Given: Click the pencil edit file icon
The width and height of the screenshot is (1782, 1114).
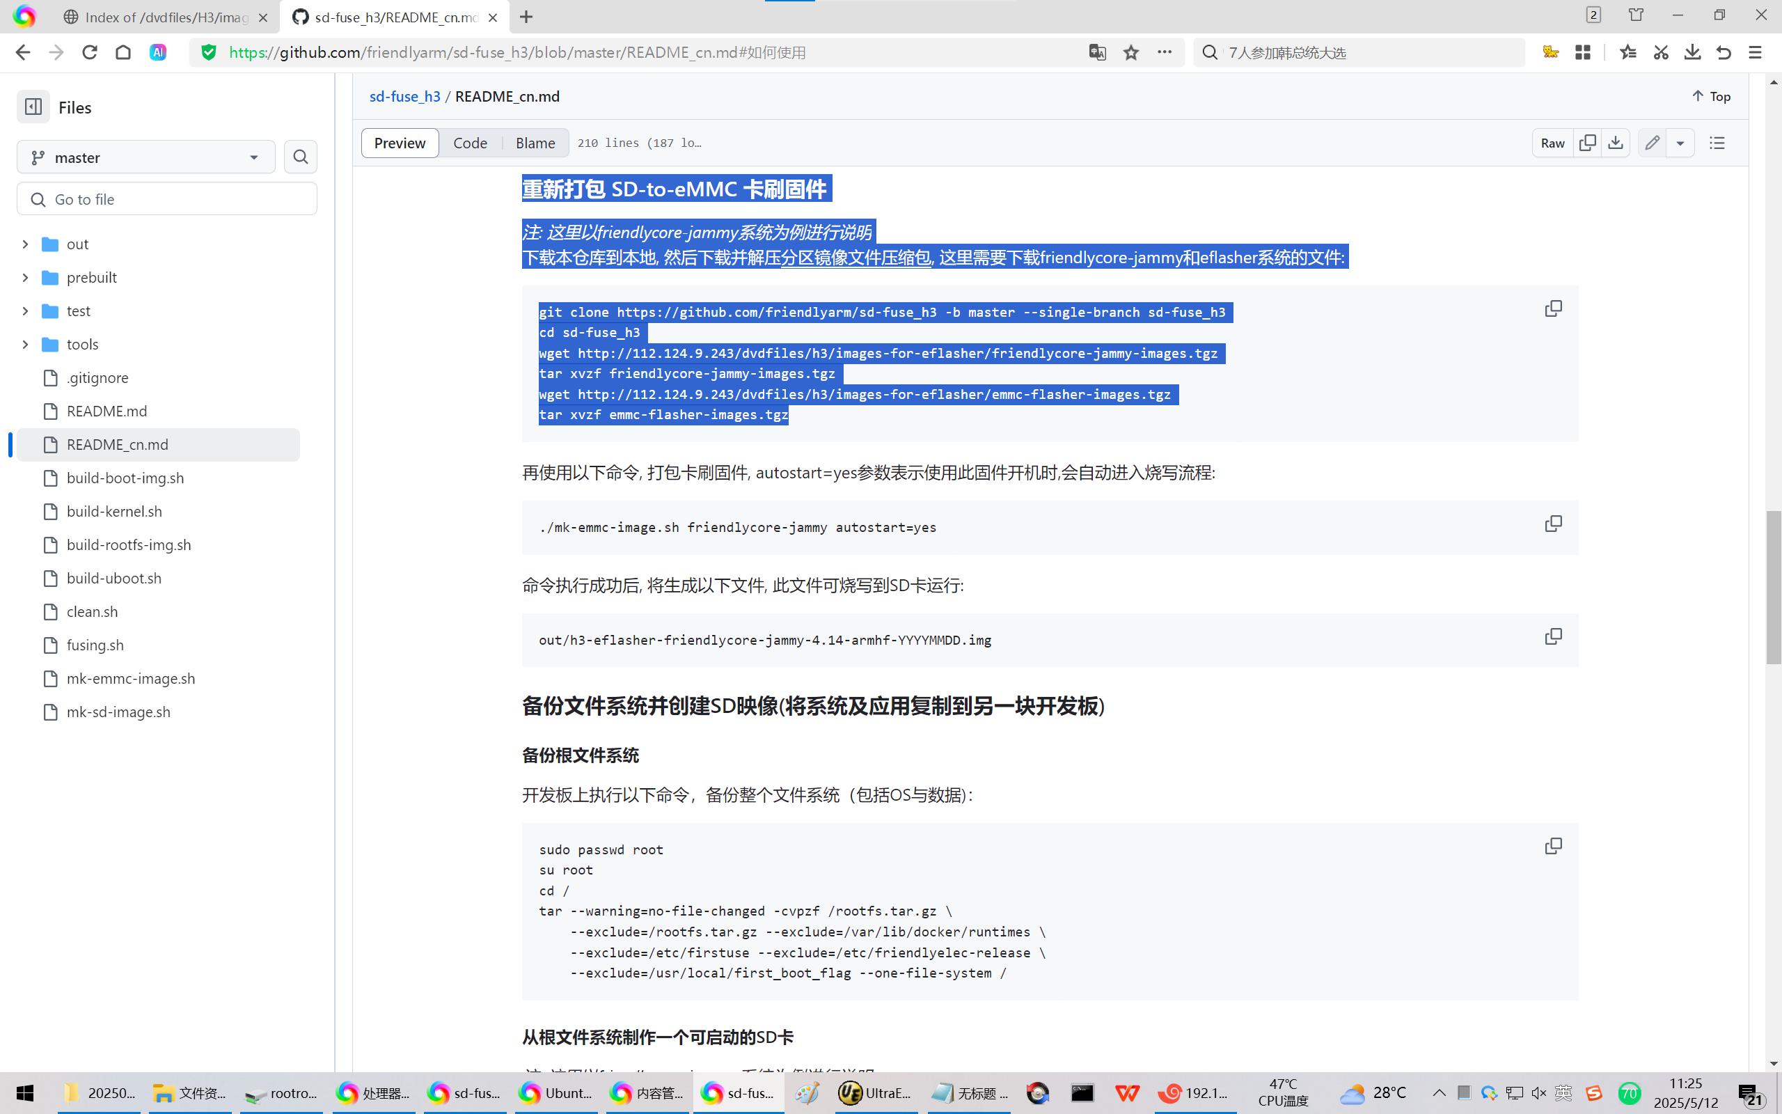Looking at the screenshot, I should coord(1653,143).
